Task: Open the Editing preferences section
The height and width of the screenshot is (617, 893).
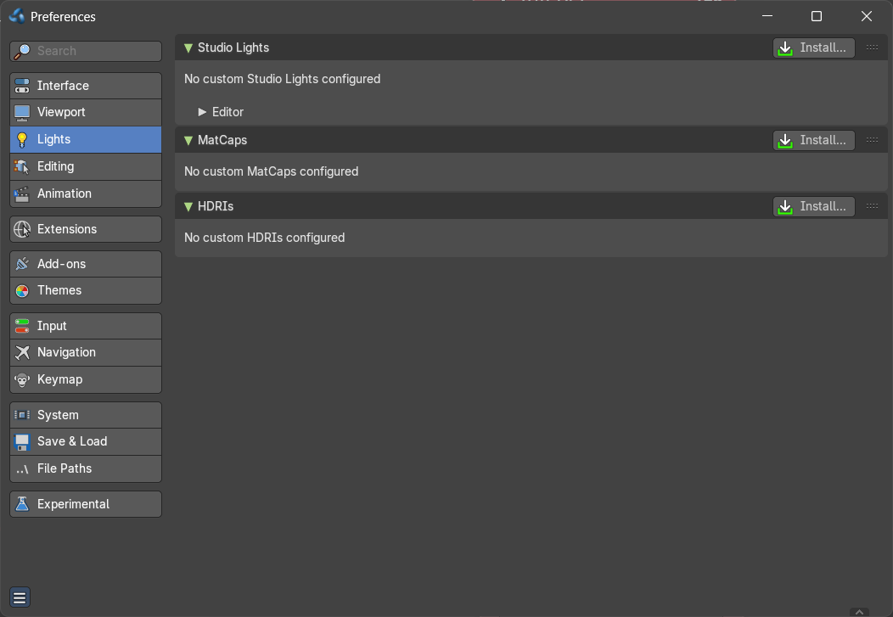Action: 86,166
